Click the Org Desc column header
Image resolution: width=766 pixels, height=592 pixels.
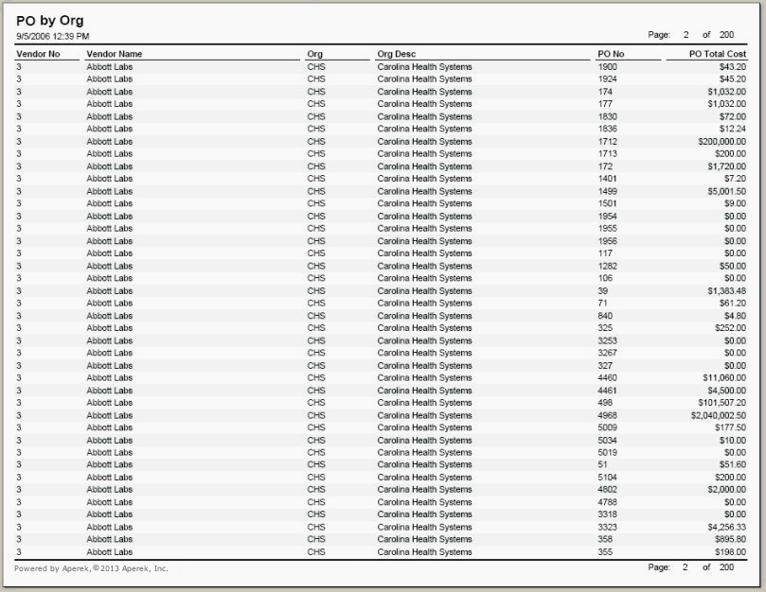[397, 55]
